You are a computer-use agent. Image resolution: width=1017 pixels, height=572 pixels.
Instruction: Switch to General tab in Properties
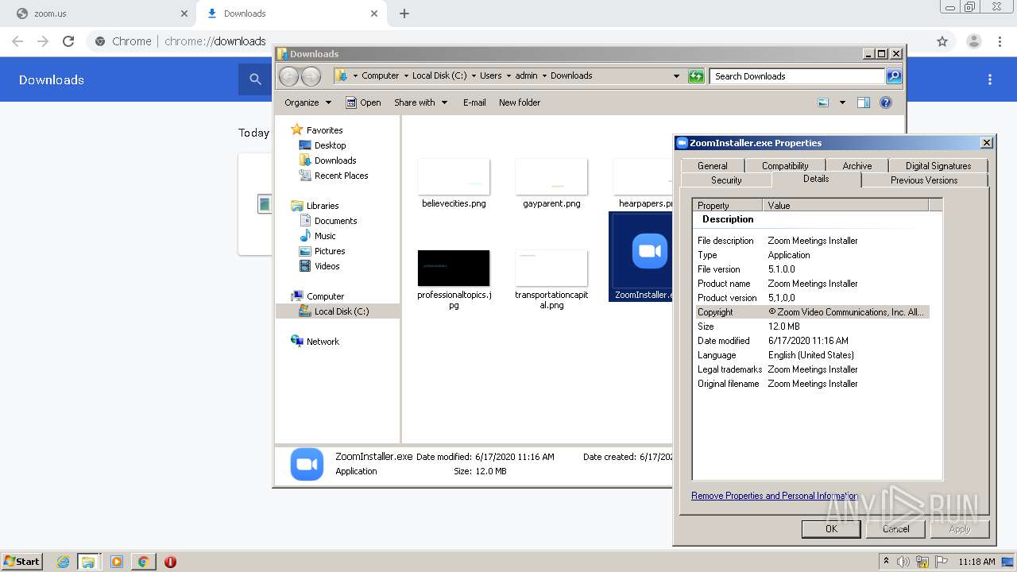point(712,166)
